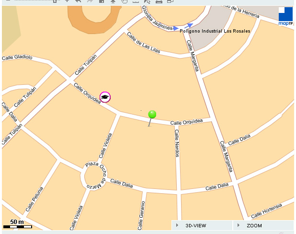Click the Calle Gladiolo street label
The width and height of the screenshot is (296, 234).
click(x=17, y=58)
